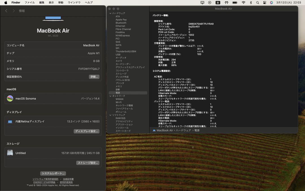Open ディスプレイ設定...
The height and width of the screenshot is (191, 305).
point(87,131)
